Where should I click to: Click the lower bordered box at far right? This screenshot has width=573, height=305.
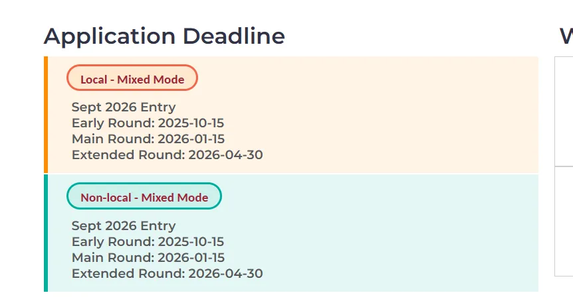tap(564, 221)
